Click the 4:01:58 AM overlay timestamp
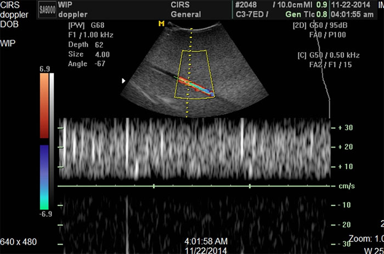Image resolution: width=384 pixels, height=254 pixels. [x=206, y=241]
